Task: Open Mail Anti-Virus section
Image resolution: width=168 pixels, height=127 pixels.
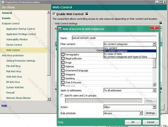Action: (x=14, y=71)
